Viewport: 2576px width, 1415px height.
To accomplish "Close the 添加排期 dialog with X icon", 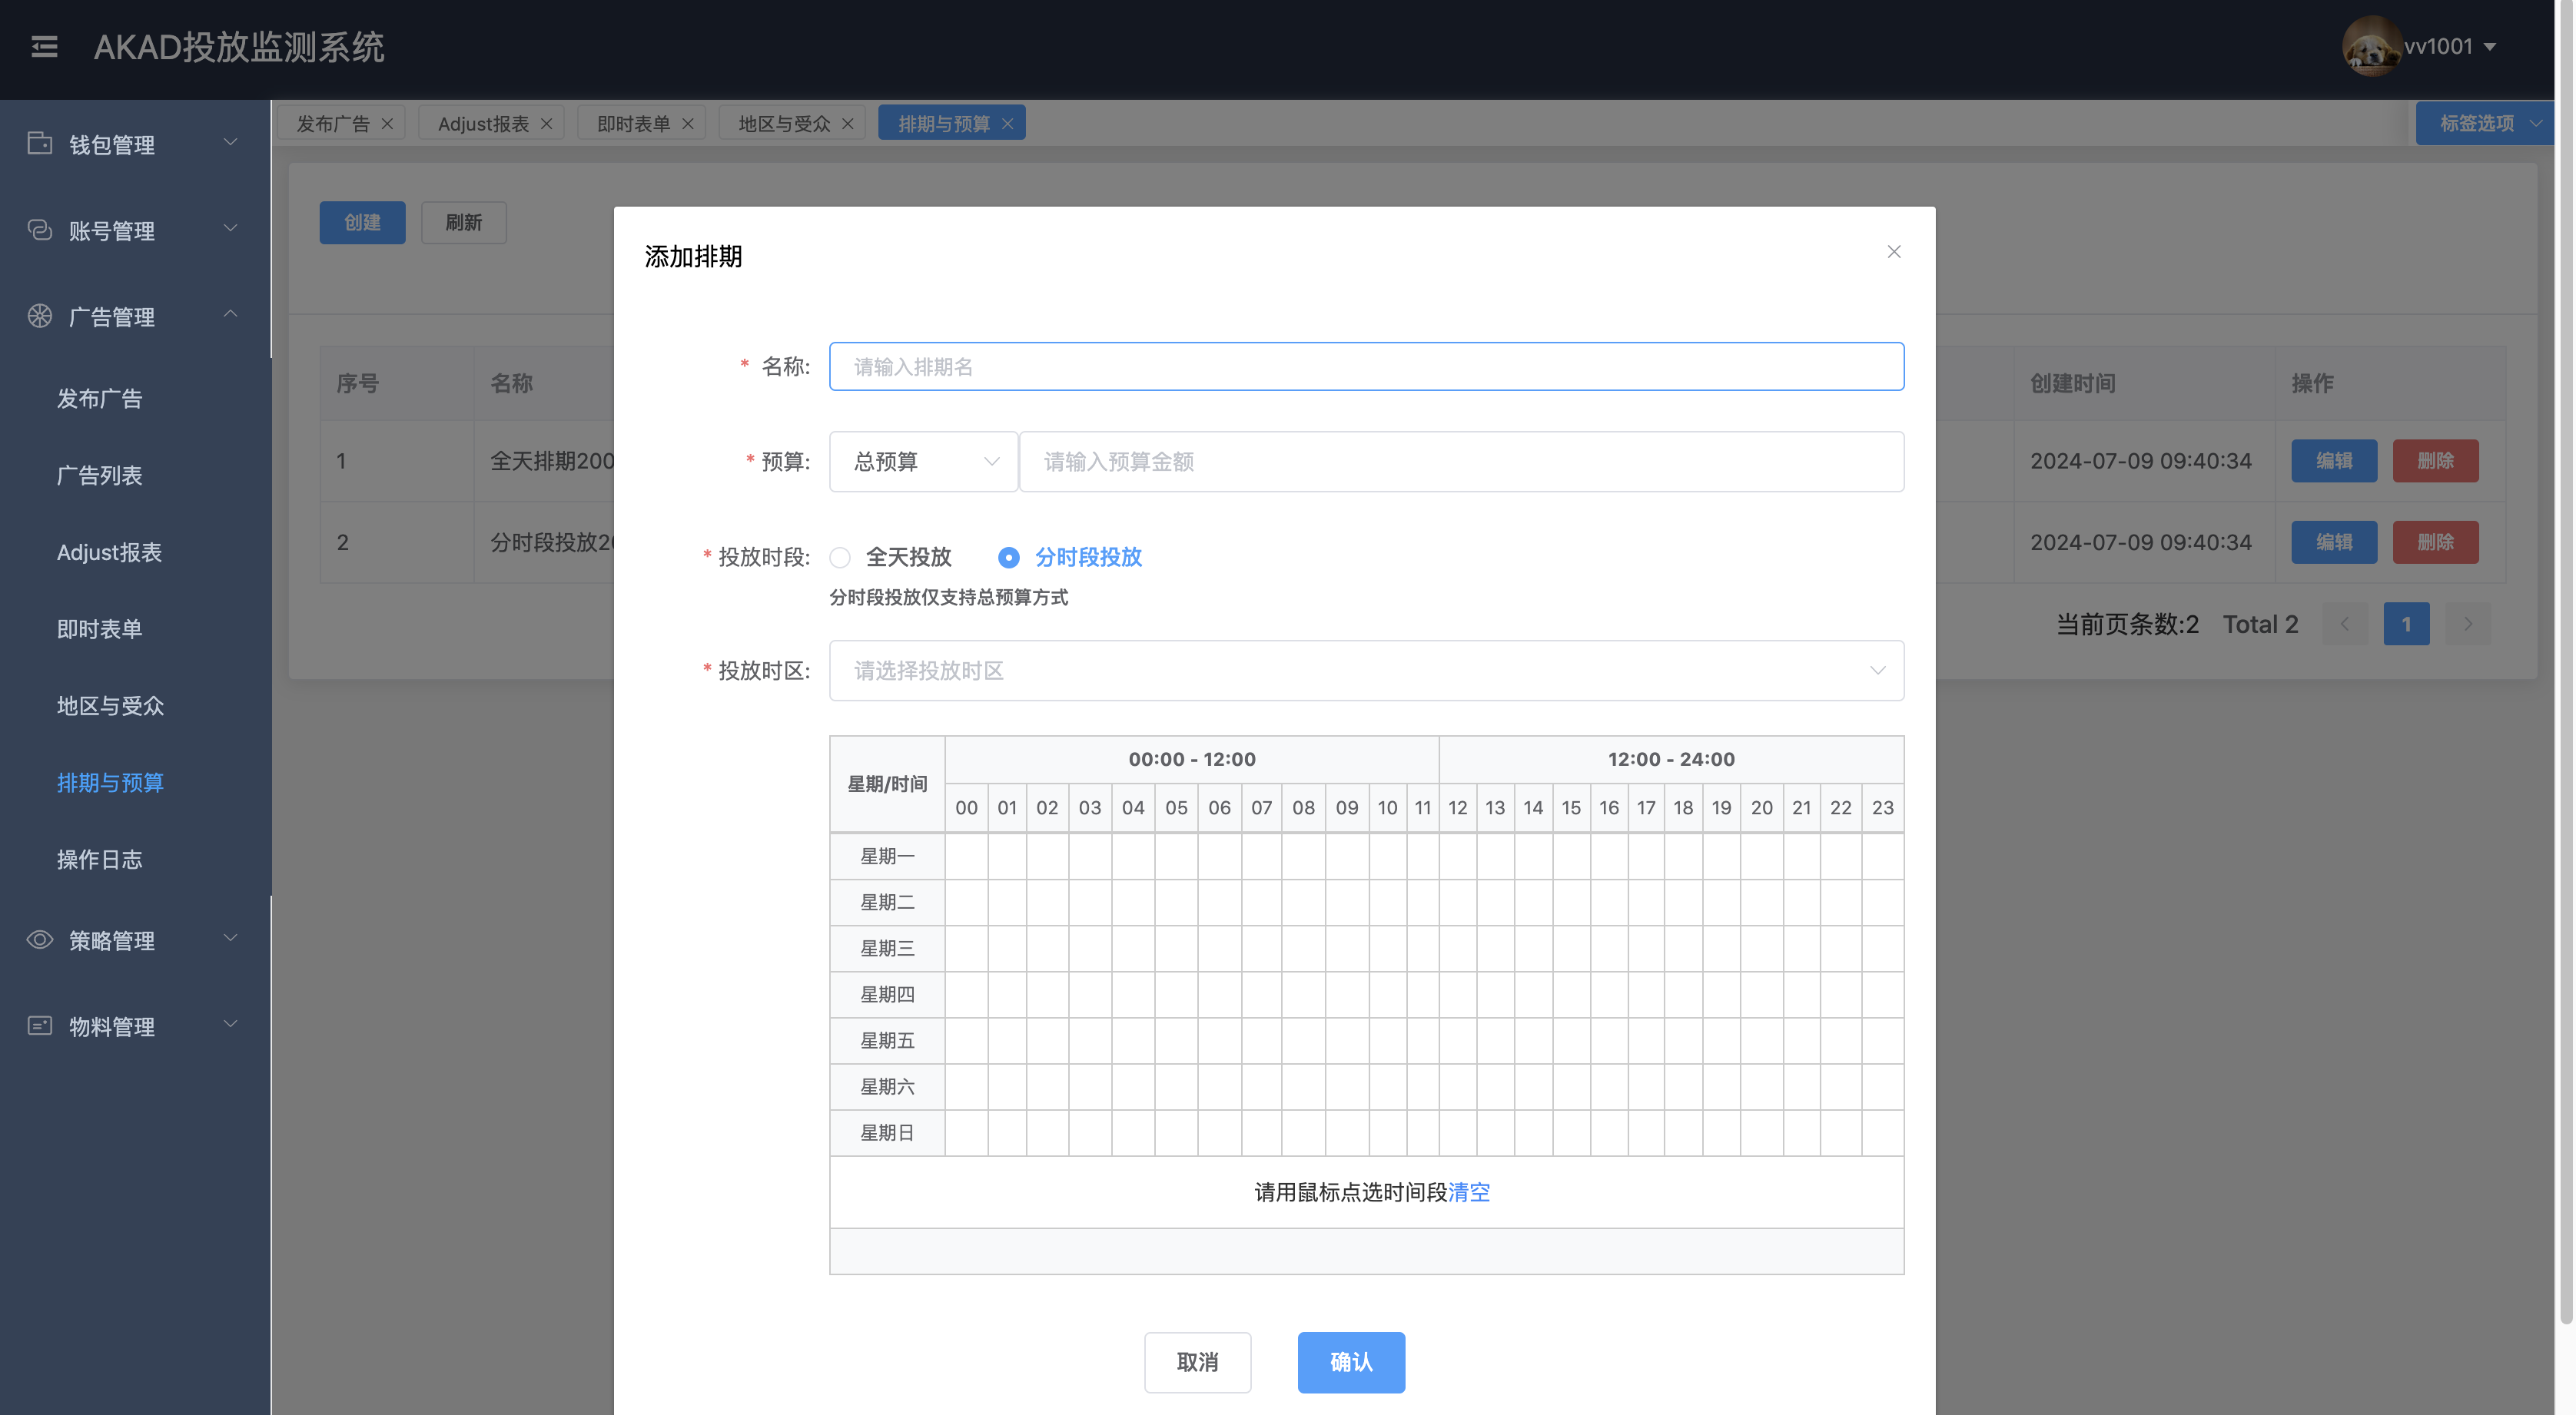I will pyautogui.click(x=1893, y=252).
